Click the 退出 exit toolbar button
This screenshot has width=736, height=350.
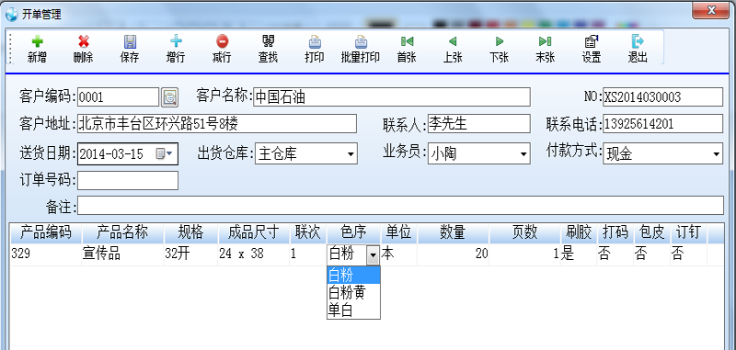638,42
